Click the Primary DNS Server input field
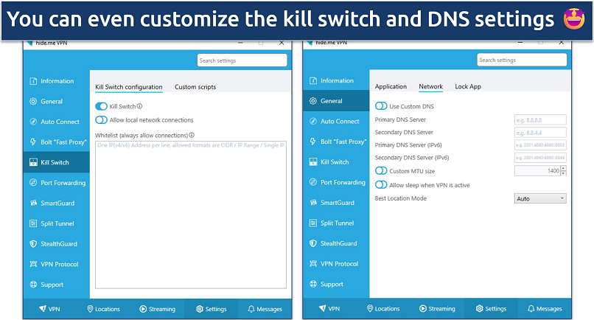Viewport: 594px width, 320px height. (539, 119)
